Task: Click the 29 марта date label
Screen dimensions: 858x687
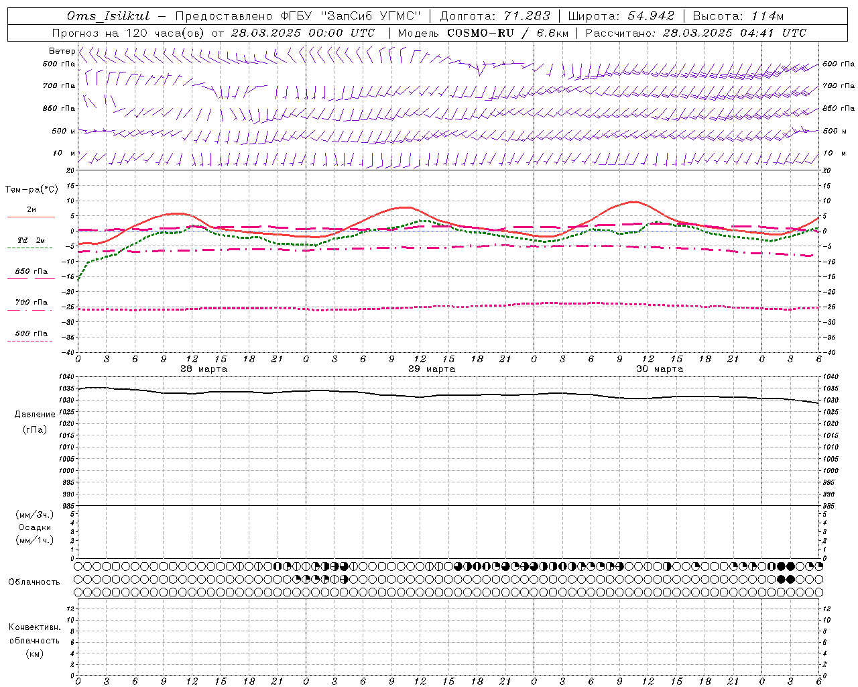Action: pos(432,369)
